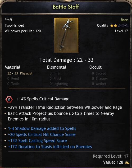Click the +14% Spells Critical Damage text
This screenshot has height=168, width=132.
click(43, 99)
